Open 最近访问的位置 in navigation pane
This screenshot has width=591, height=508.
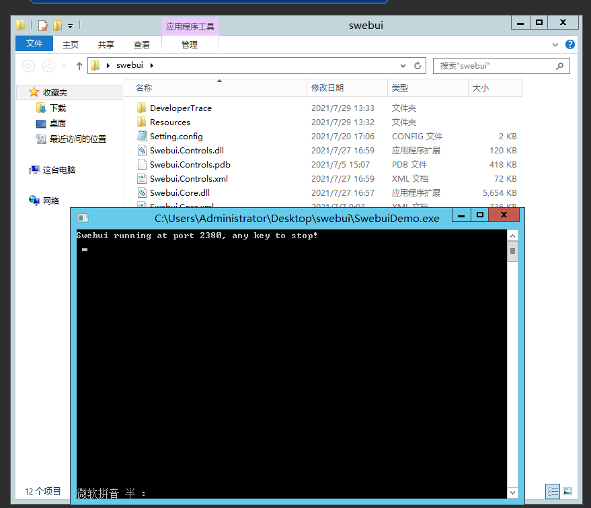click(78, 139)
